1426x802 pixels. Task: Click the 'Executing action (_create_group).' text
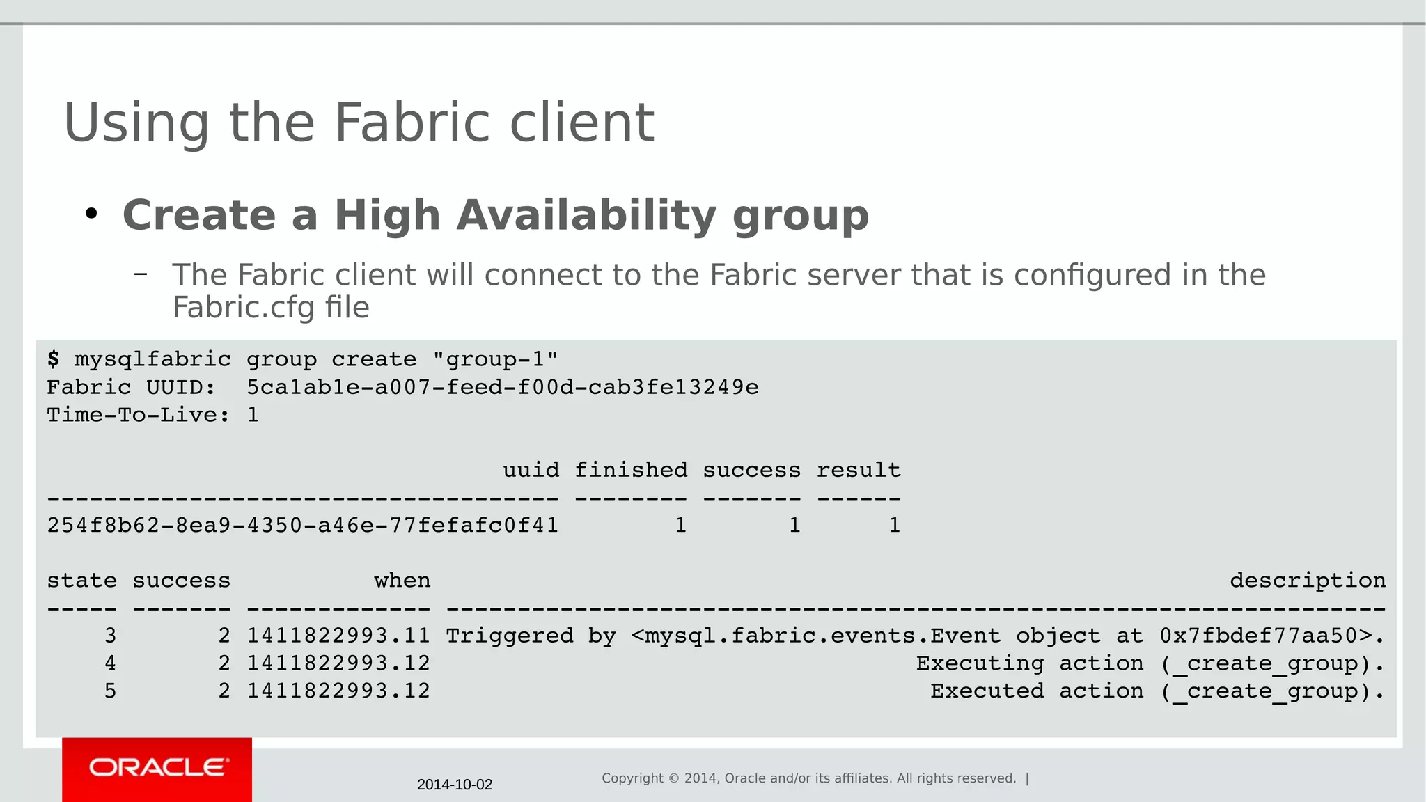tap(1151, 663)
